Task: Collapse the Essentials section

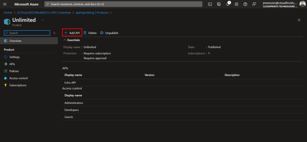Action: [x=65, y=40]
